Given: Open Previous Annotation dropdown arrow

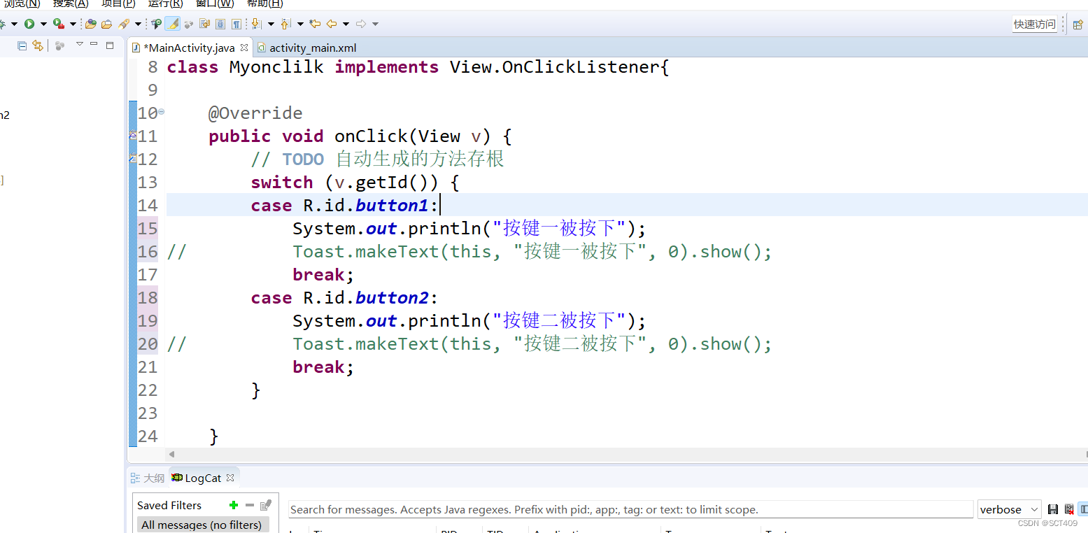Looking at the screenshot, I should [300, 24].
